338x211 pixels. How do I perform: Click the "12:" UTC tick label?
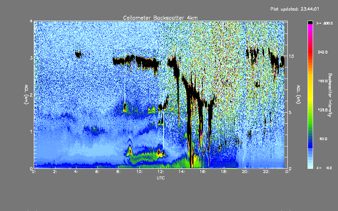161,172
